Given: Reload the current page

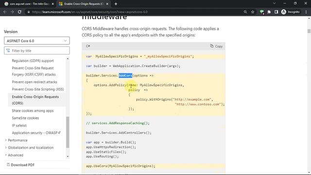Looking at the screenshot, I should [x=19, y=12].
